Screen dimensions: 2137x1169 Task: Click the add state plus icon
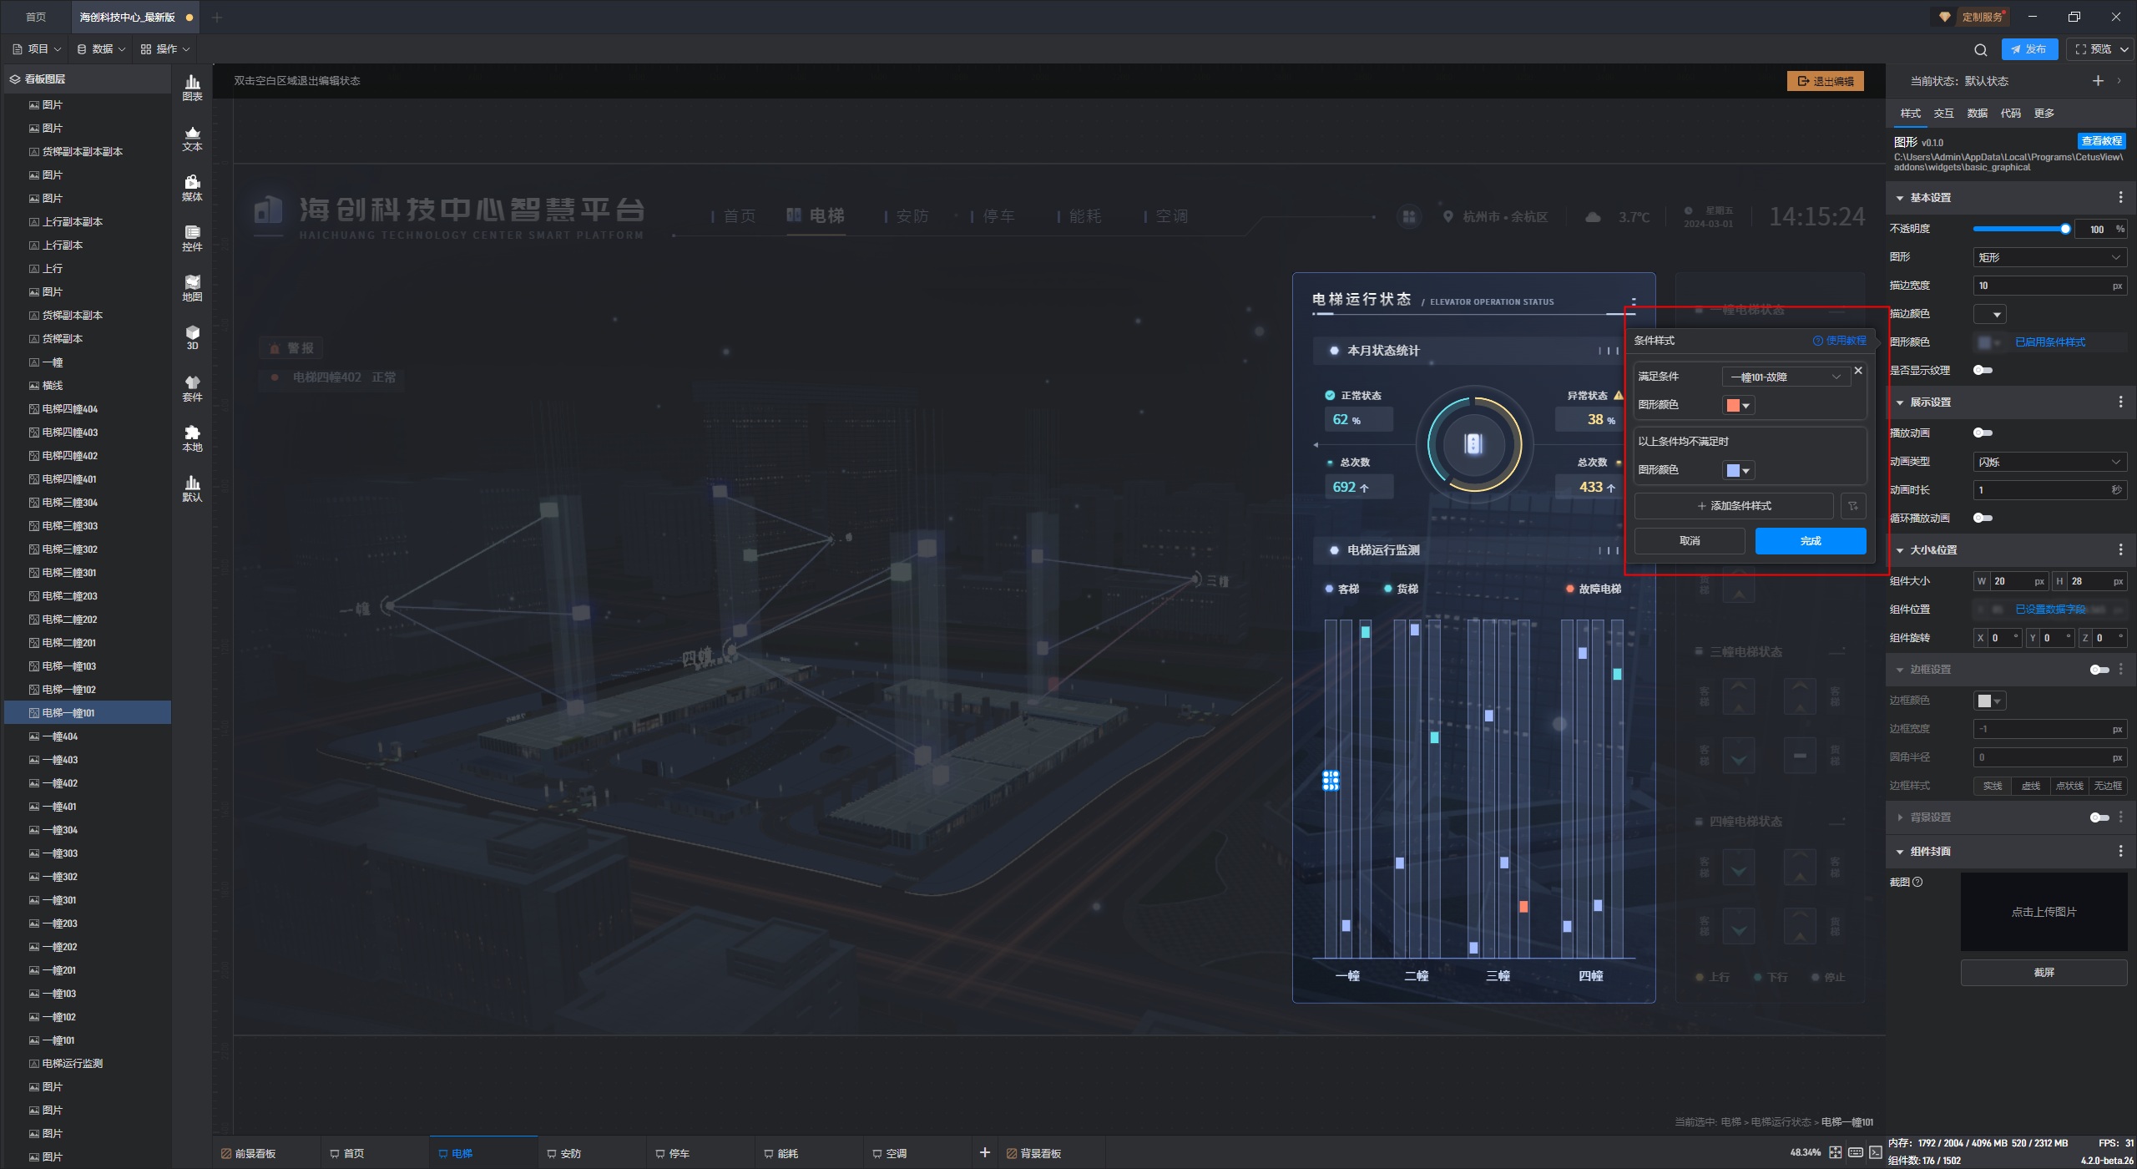[x=2098, y=81]
